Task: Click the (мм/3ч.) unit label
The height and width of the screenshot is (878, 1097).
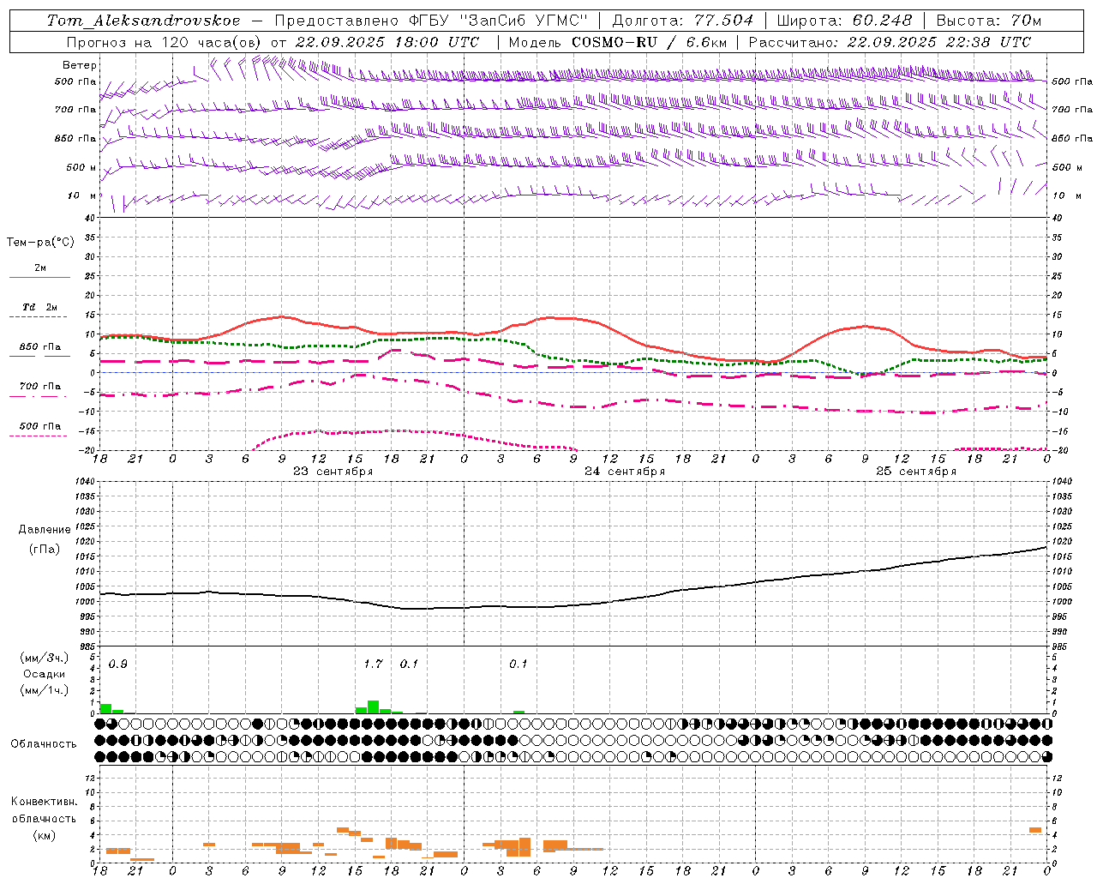Action: 45,658
